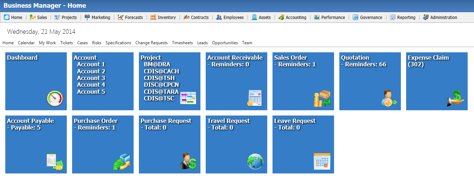Click the Performance chart icon

coord(317,17)
